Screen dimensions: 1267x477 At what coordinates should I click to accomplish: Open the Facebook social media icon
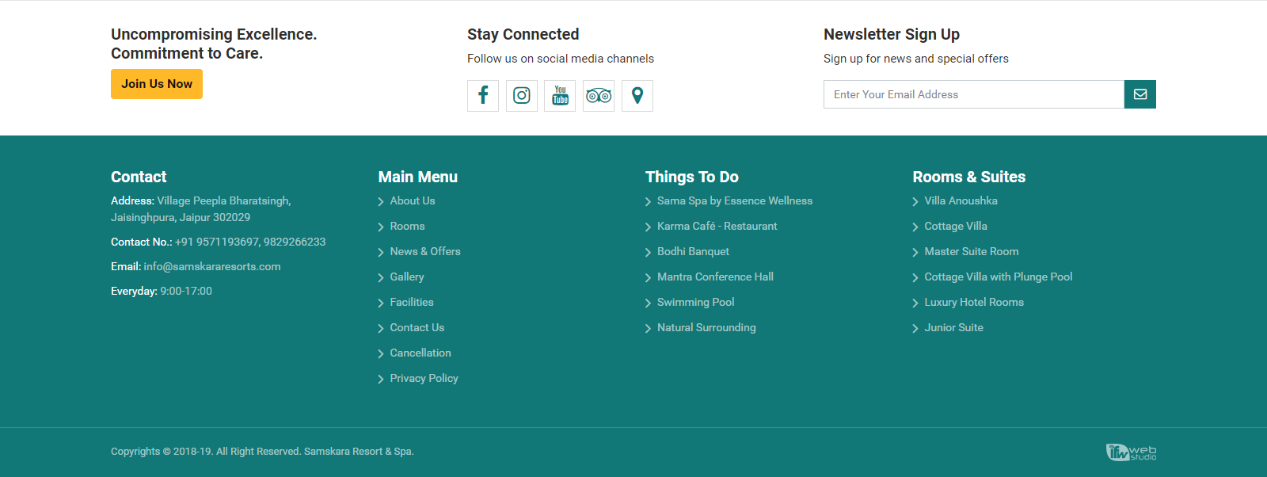pos(483,96)
